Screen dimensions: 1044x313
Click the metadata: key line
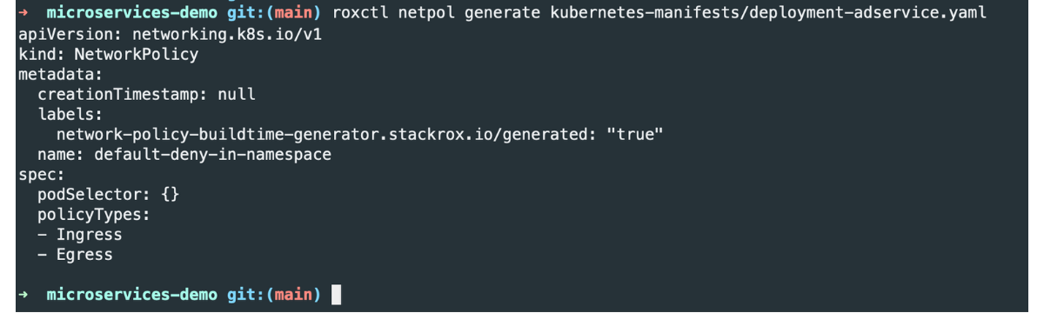click(60, 75)
